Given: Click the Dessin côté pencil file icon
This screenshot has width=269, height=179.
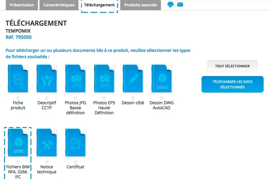Looking at the screenshot, I should [133, 78].
